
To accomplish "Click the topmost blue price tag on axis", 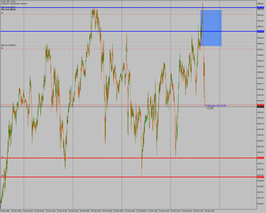I will coord(260,8).
